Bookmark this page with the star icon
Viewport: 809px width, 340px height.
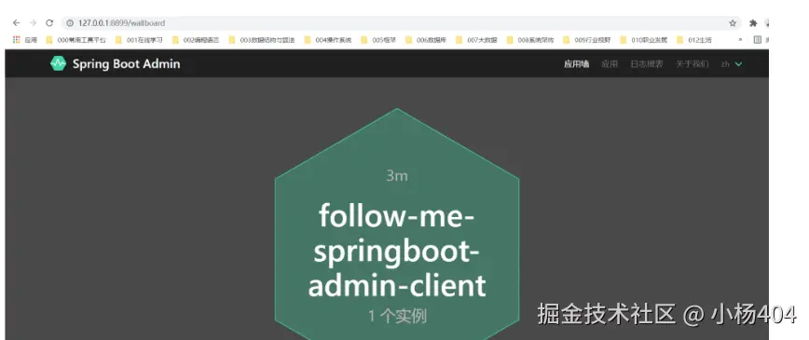pyautogui.click(x=733, y=22)
